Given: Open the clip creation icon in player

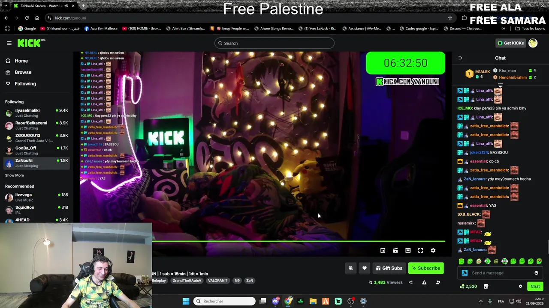Looking at the screenshot, I should point(395,251).
